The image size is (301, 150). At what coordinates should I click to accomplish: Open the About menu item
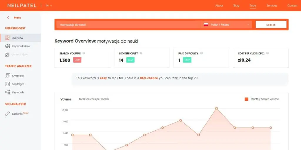219,6
